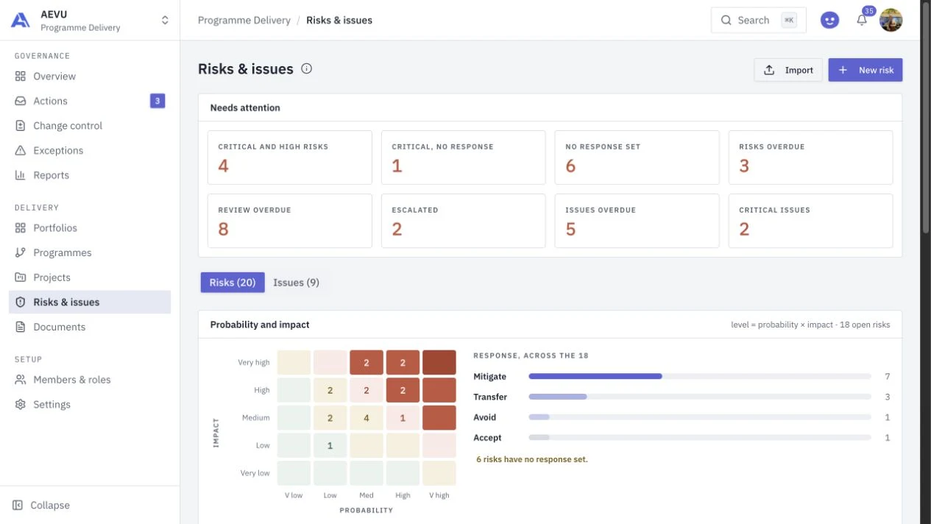The height and width of the screenshot is (524, 931).
Task: Click matrix cell High impact, Low probability
Action: click(x=330, y=390)
